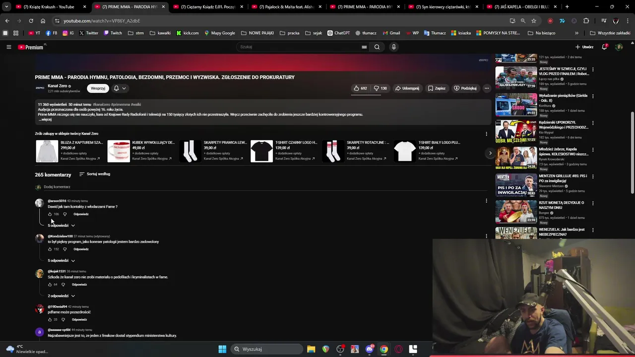Click the Utwórz create button
635x357 pixels.
(584, 47)
